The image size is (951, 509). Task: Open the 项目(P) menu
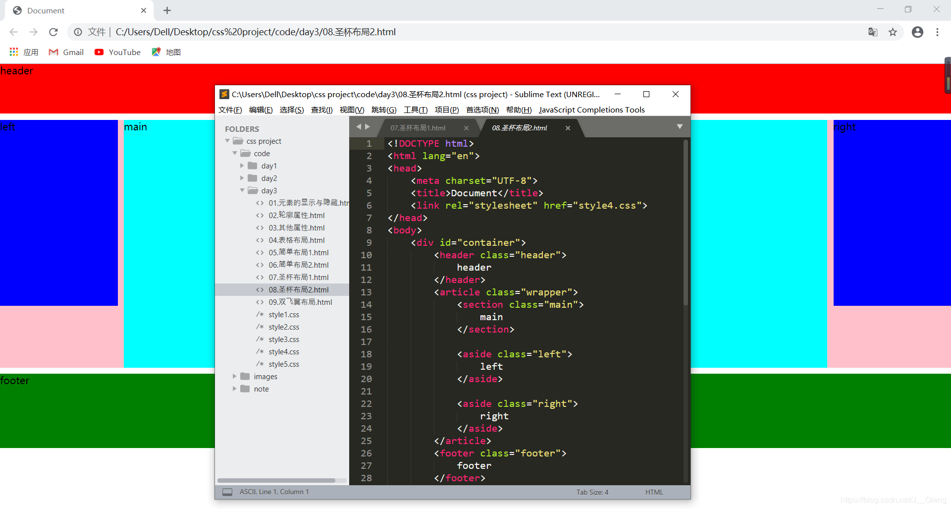(447, 110)
